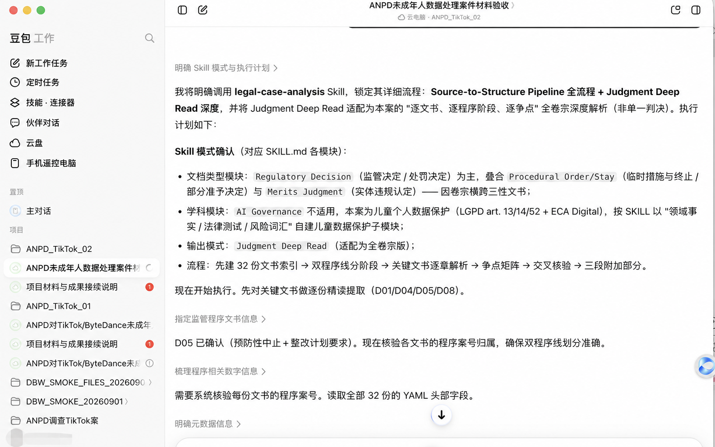Toggle the right side panel icon

696,10
